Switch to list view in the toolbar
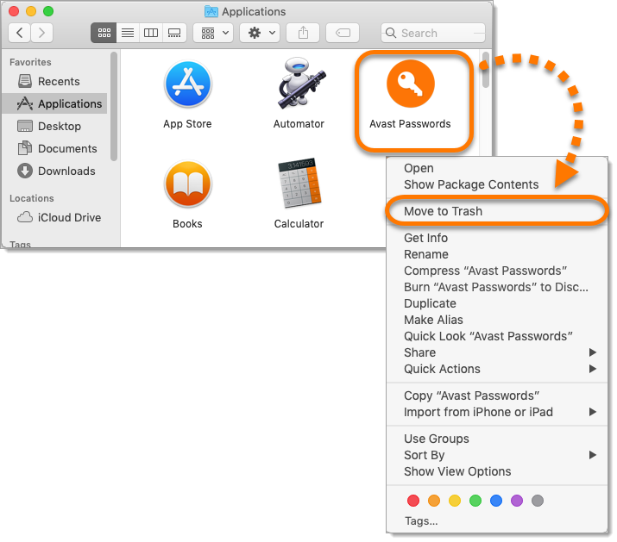This screenshot has width=617, height=542. [x=128, y=33]
